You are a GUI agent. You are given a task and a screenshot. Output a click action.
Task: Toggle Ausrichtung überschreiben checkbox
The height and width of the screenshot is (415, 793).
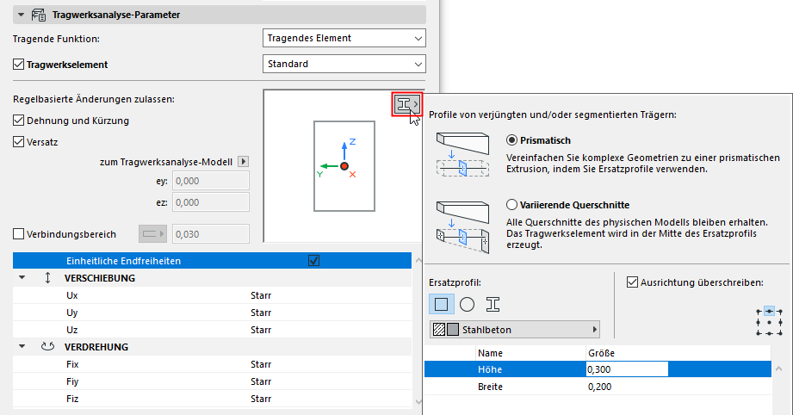pyautogui.click(x=633, y=282)
